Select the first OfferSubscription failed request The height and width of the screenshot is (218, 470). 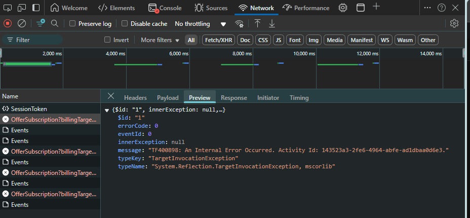pos(50,119)
